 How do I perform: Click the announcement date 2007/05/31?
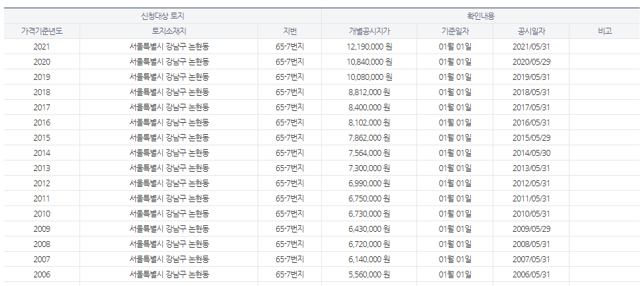(x=531, y=260)
